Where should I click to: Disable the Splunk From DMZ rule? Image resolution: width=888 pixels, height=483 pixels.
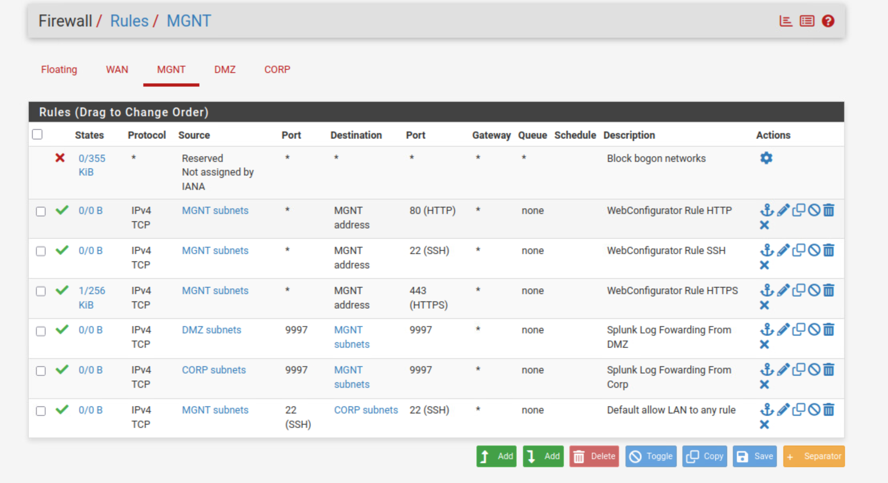click(x=814, y=329)
